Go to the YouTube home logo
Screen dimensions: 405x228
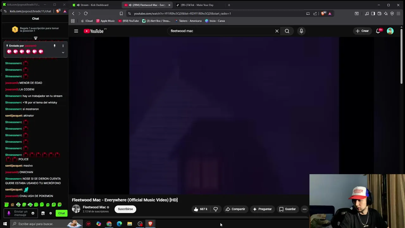tap(94, 31)
